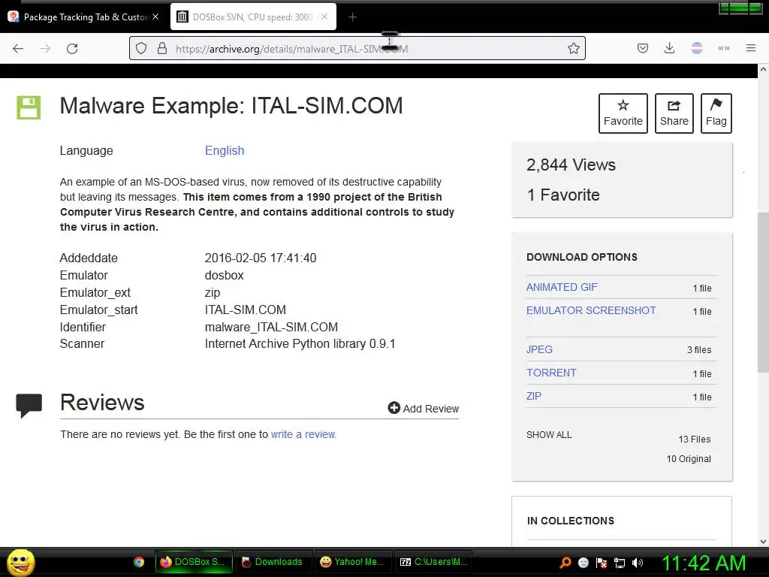This screenshot has width=769, height=577.
Task: Open the tracking protection shield icon
Action: (x=141, y=49)
